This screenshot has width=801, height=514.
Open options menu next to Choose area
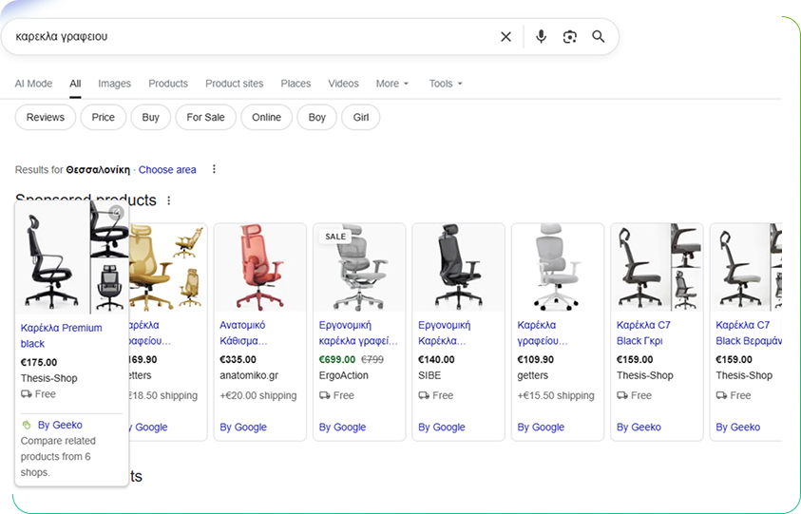pos(214,169)
